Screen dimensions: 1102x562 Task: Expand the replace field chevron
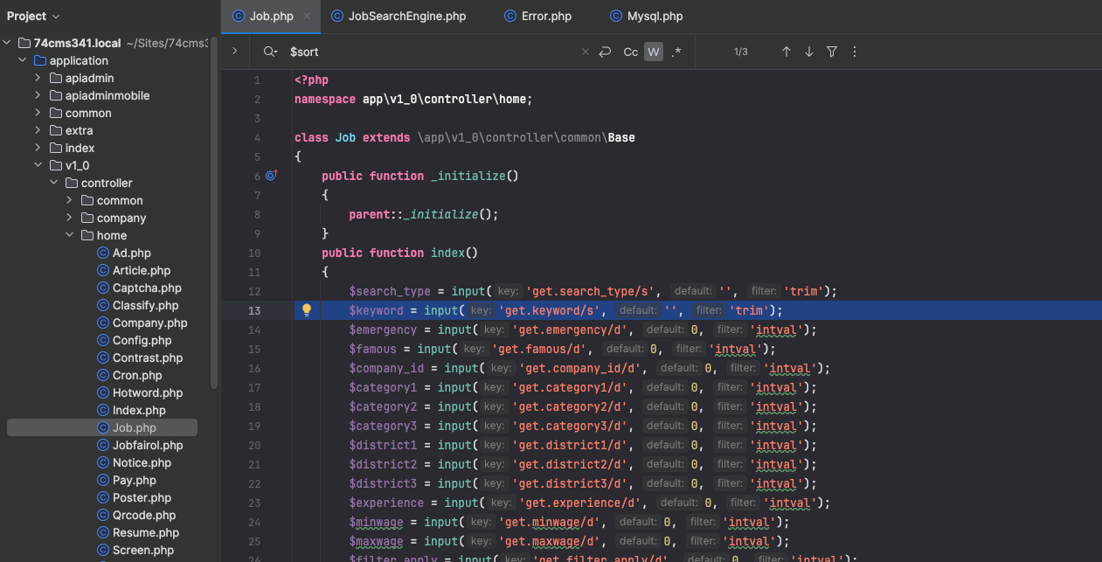[x=234, y=52]
